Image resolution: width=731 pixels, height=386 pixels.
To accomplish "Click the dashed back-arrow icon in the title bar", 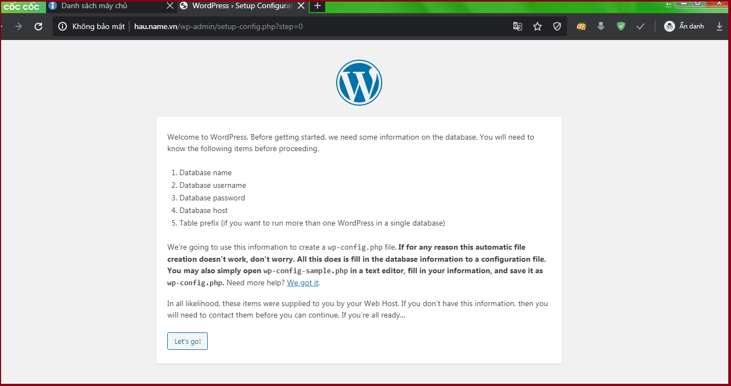I will 668,4.
